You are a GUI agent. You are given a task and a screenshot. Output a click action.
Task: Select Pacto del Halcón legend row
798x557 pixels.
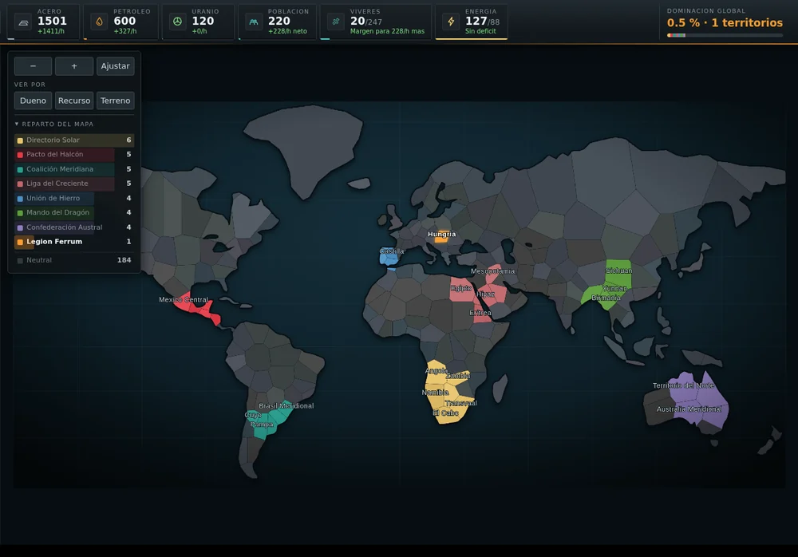[74, 154]
